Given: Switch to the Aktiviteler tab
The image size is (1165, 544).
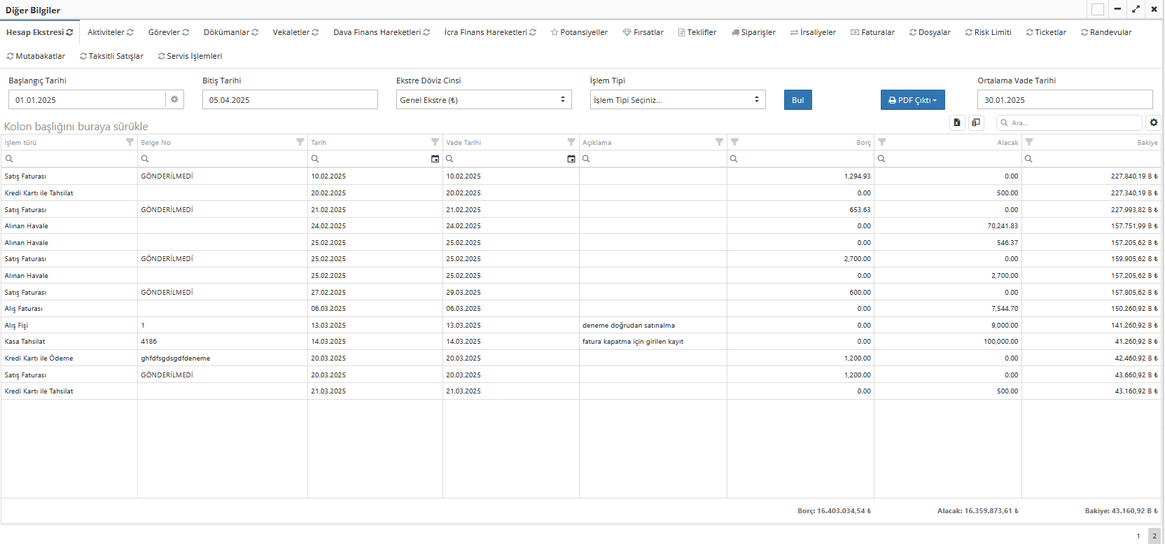Looking at the screenshot, I should tap(110, 32).
